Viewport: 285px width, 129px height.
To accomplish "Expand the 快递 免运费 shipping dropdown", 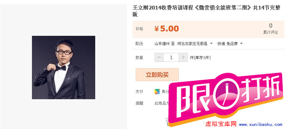I will (x=230, y=44).
